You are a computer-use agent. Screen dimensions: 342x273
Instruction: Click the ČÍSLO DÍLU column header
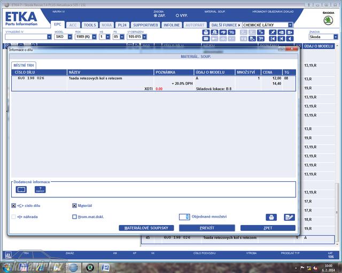coord(39,73)
